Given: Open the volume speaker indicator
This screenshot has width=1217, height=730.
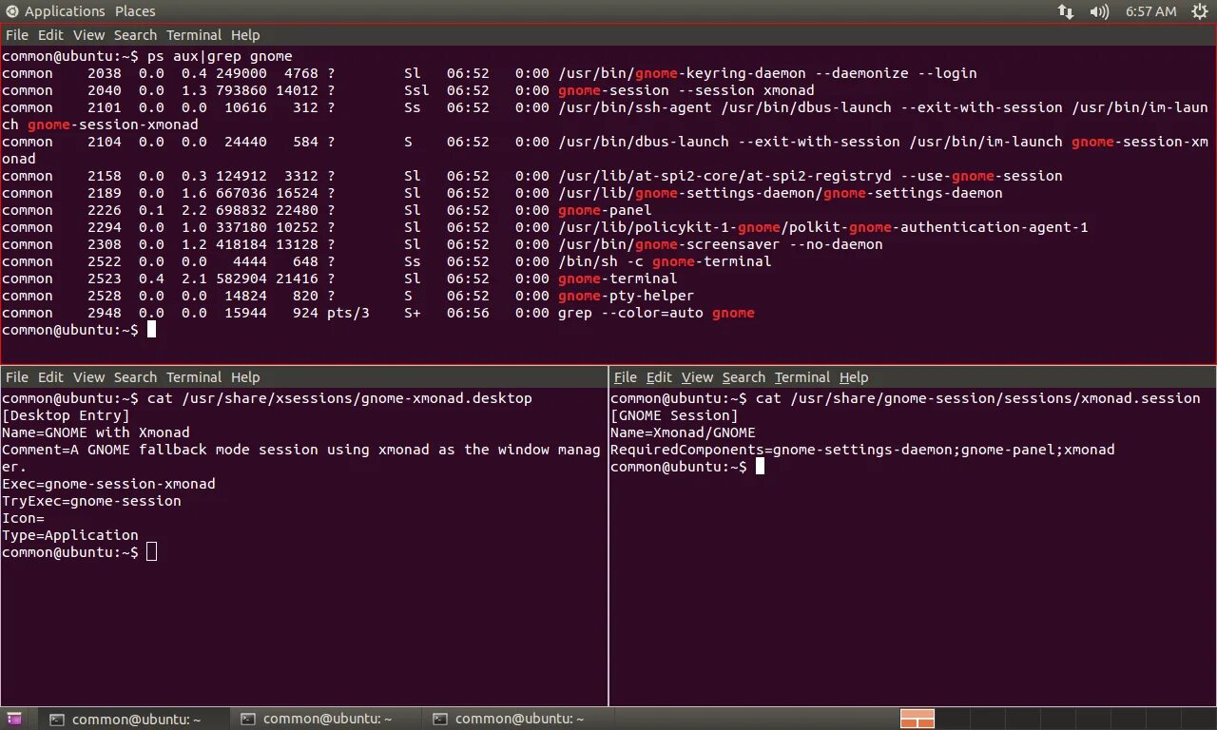Looking at the screenshot, I should [x=1099, y=11].
